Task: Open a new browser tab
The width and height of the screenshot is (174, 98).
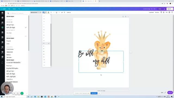Action: 100,1
